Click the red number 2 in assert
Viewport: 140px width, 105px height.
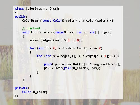(69, 40)
